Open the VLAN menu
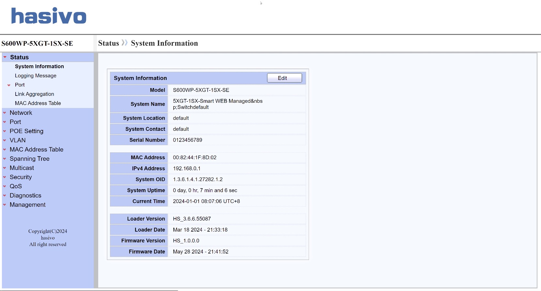The height and width of the screenshot is (291, 541). pos(18,140)
